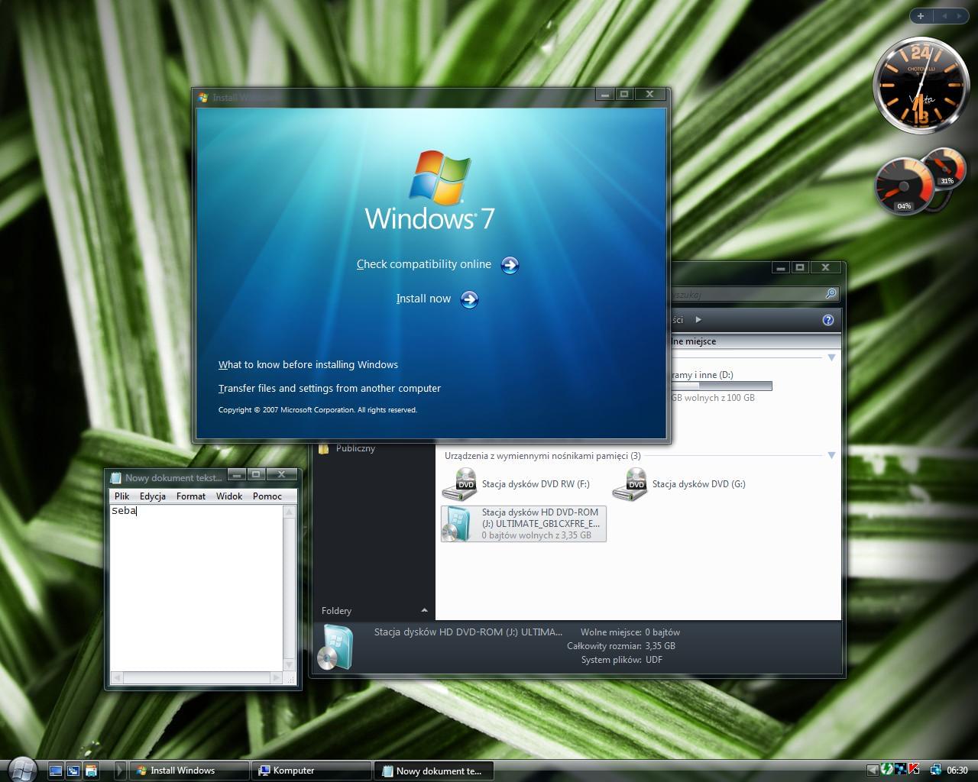Click the magnifier search icon in Komputer

[x=831, y=294]
